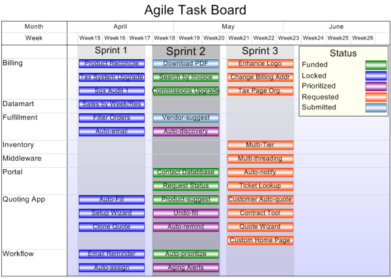This screenshot has width=391, height=279.
Task: Open the Product Reconcile task card
Action: coord(111,64)
